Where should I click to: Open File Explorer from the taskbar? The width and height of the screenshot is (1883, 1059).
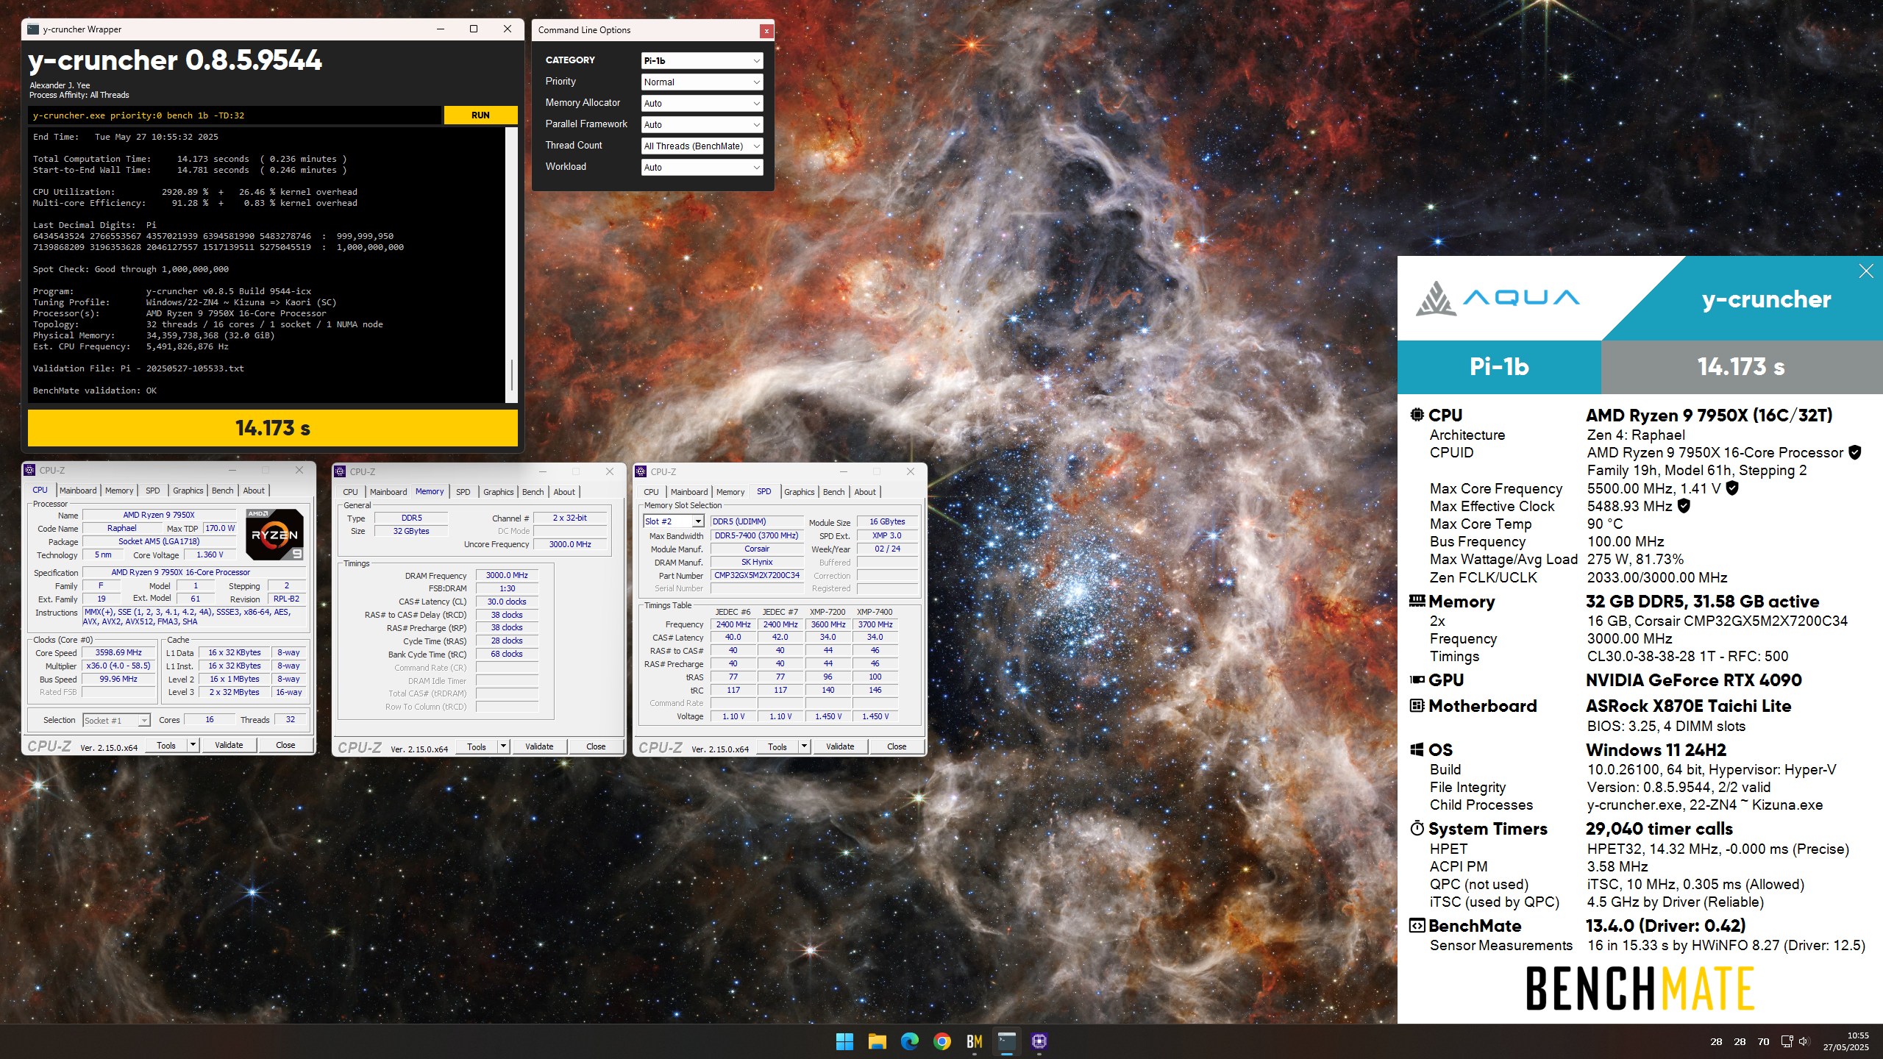coord(877,1041)
